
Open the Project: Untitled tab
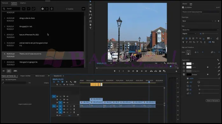(x=25, y=76)
